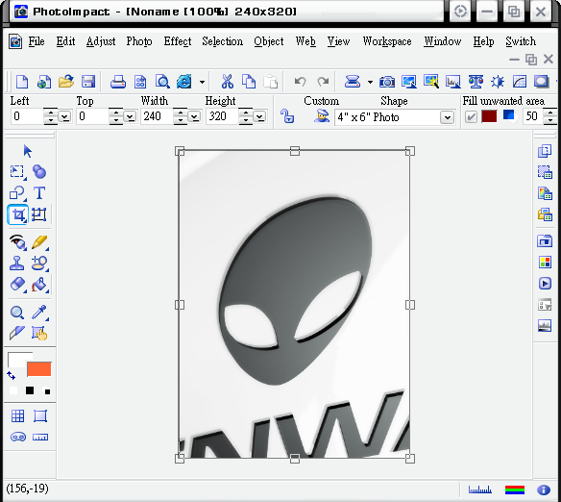The width and height of the screenshot is (561, 502).
Task: Activate the Crop tool
Action: click(18, 214)
